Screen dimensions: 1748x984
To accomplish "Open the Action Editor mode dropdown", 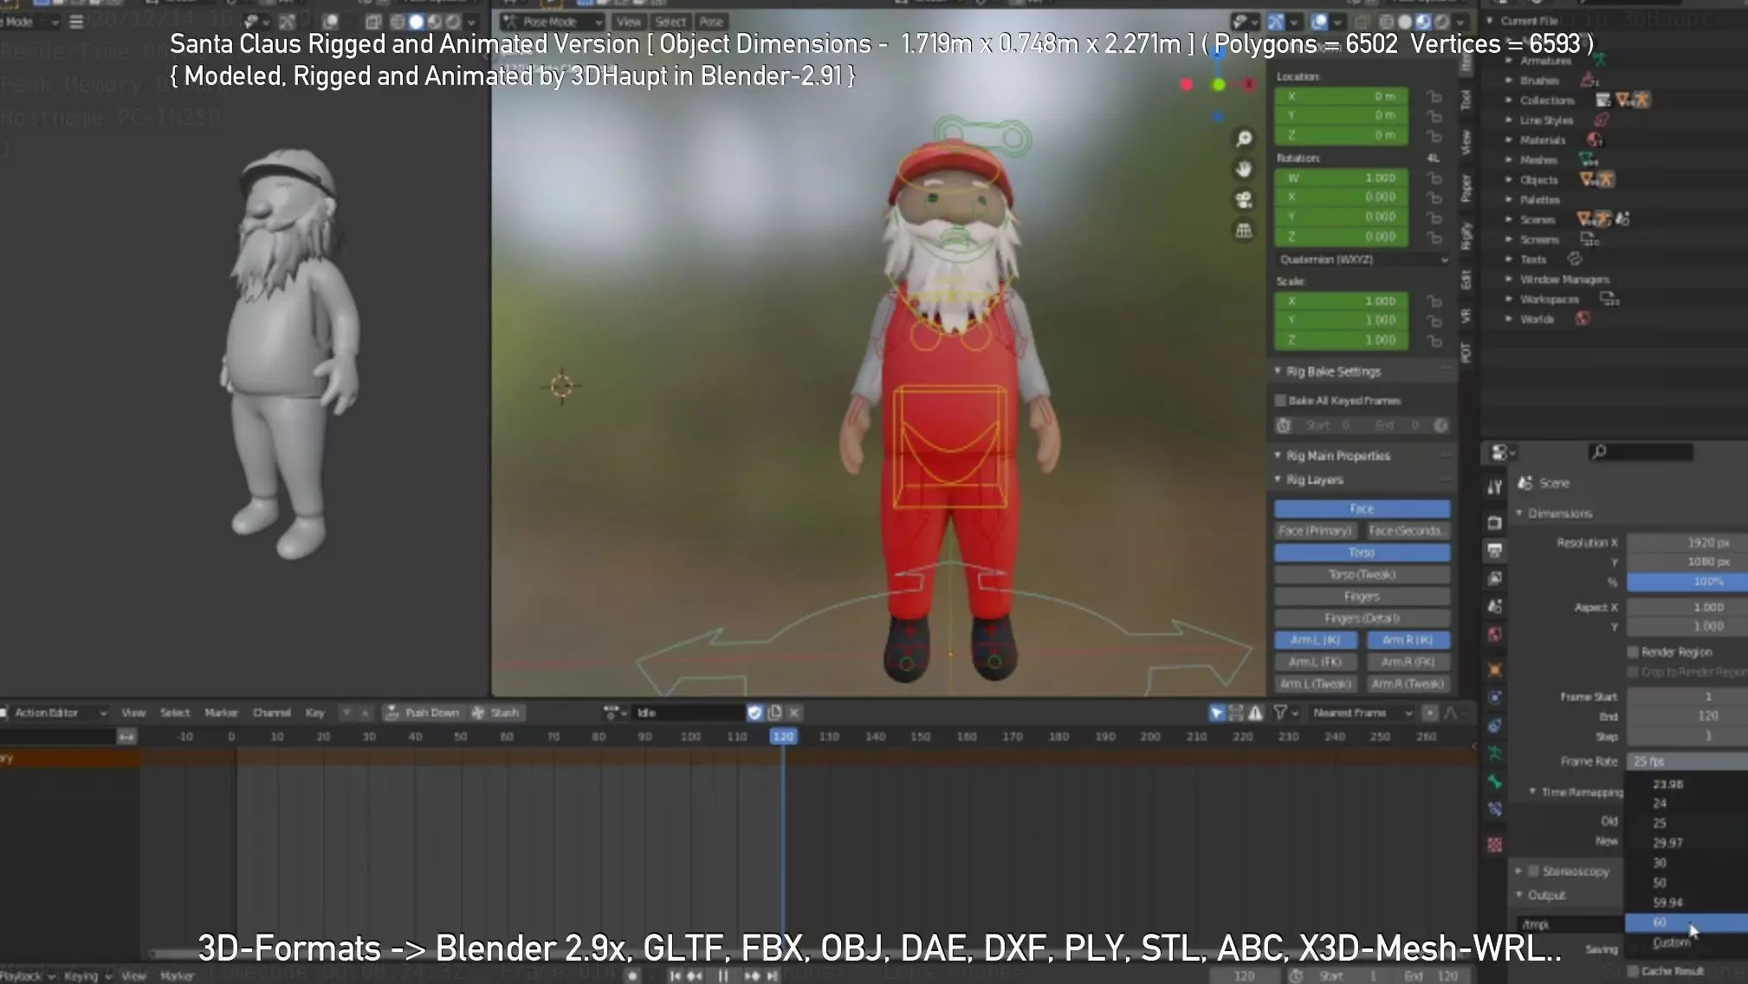I will click(x=54, y=712).
